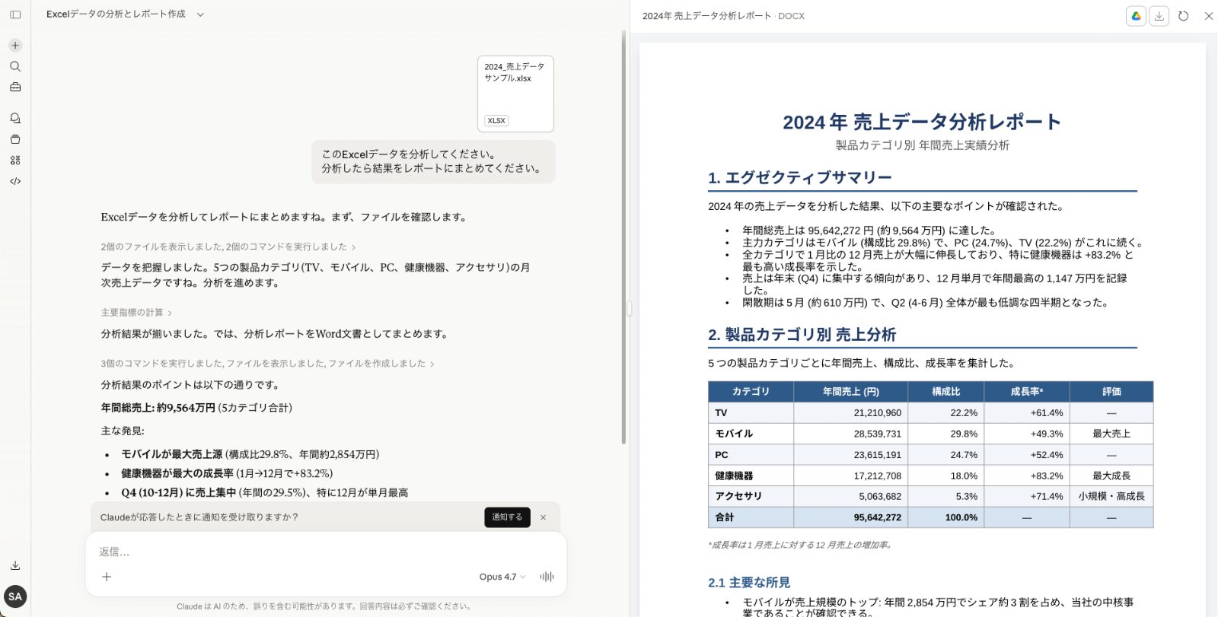Click the 'TV' row label in table
The image size is (1218, 617).
point(721,413)
